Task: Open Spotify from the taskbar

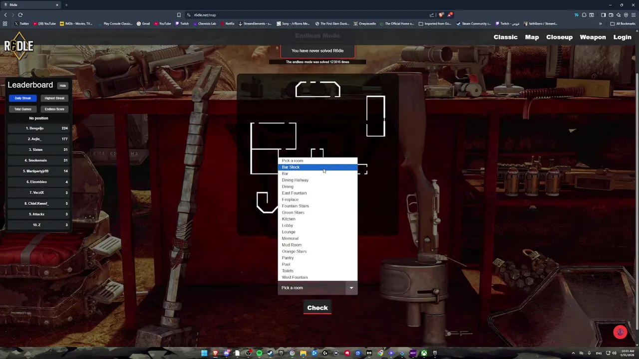Action: point(259,353)
